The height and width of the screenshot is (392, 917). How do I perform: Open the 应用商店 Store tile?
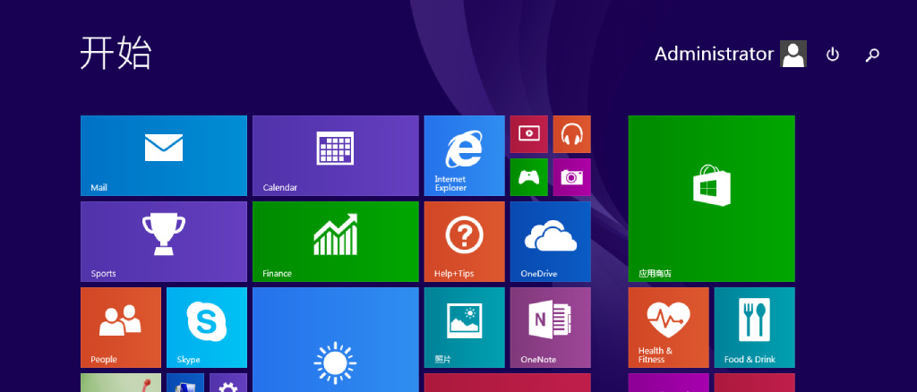(x=712, y=199)
